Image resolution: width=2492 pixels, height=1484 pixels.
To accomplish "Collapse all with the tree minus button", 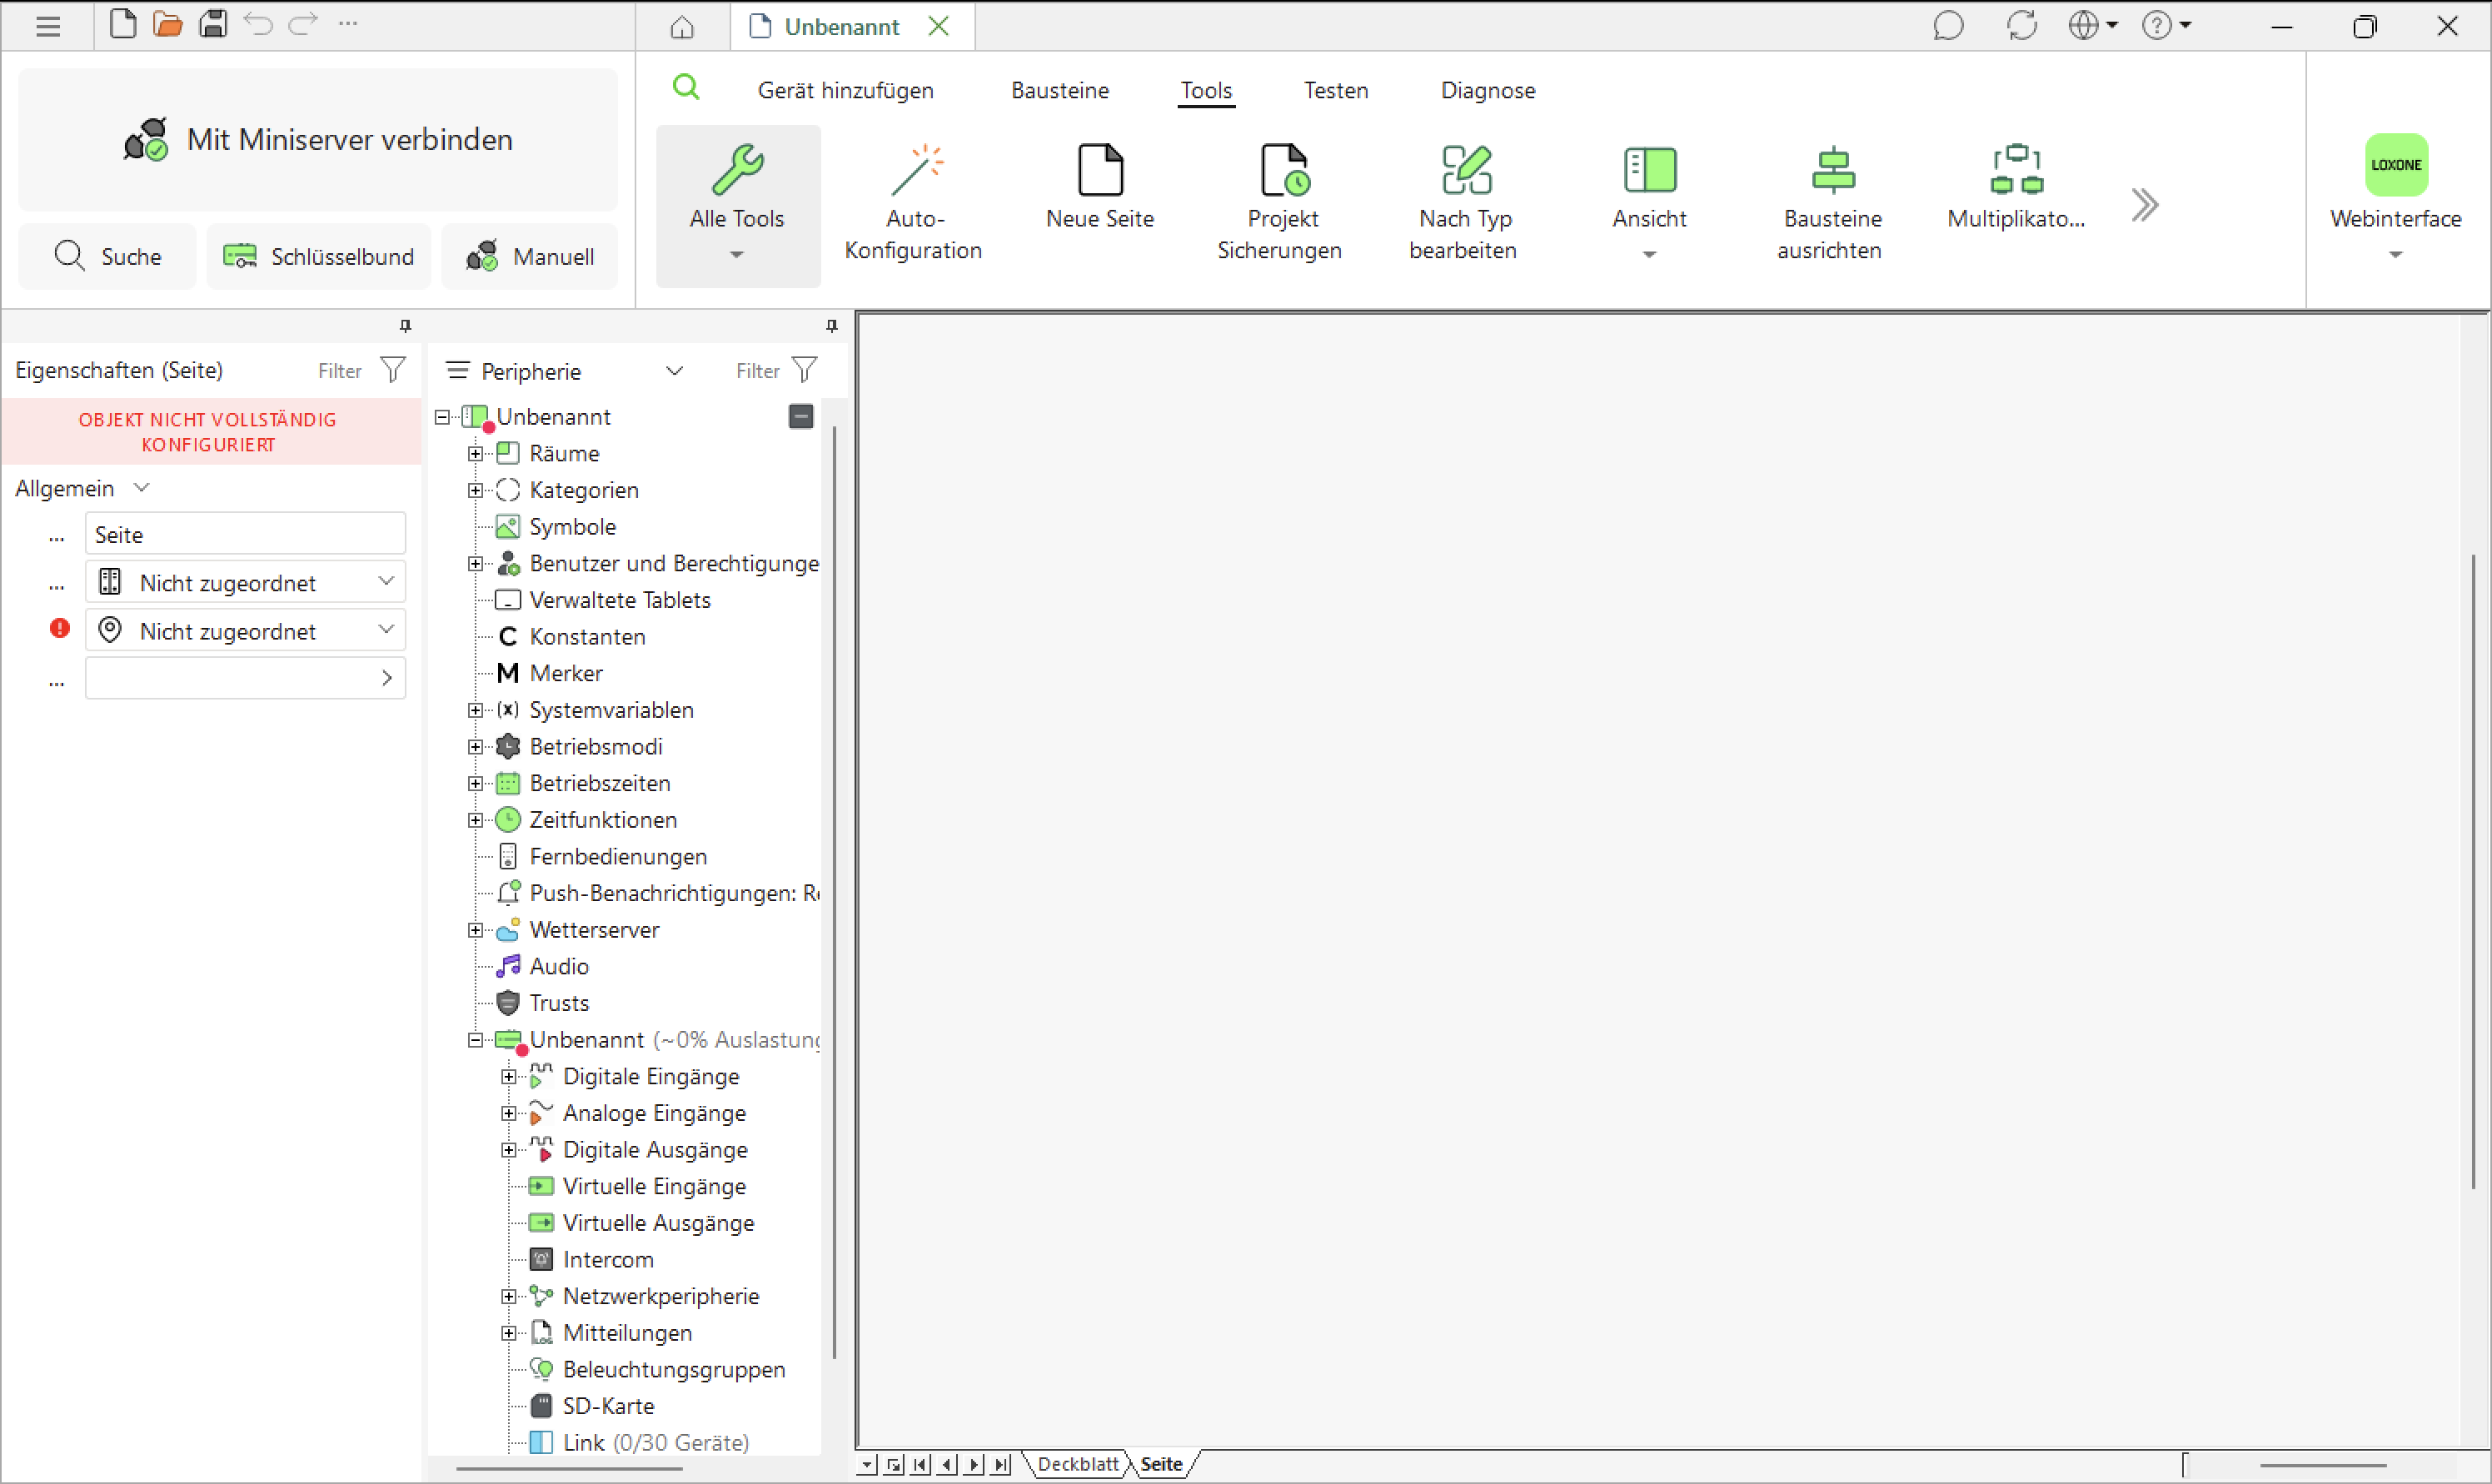I will (x=801, y=416).
